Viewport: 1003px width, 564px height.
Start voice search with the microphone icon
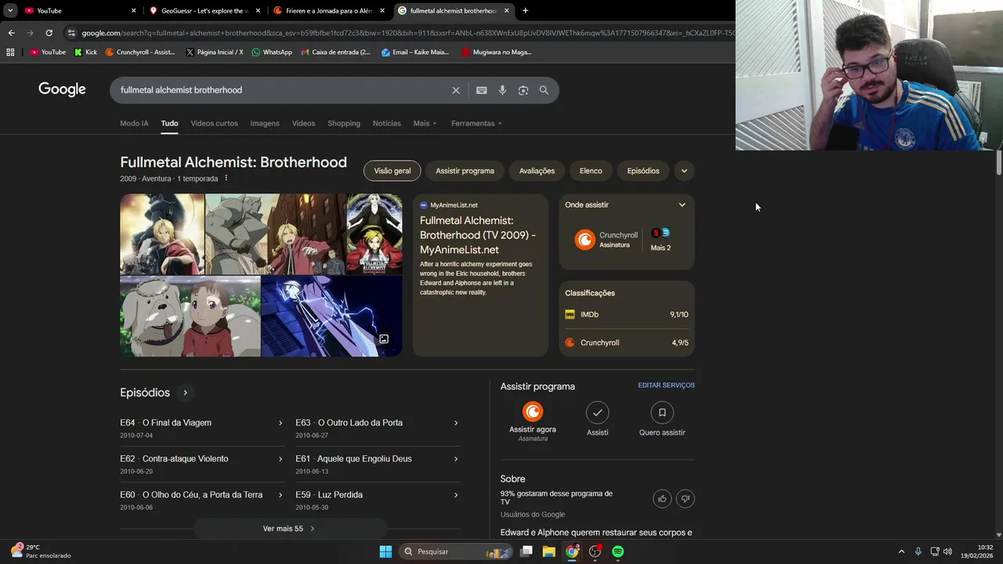502,90
